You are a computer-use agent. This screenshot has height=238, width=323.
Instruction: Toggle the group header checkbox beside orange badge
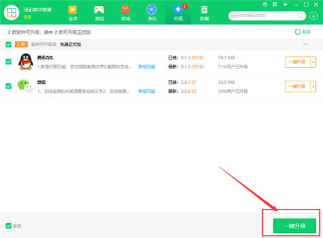pyautogui.click(x=8, y=45)
